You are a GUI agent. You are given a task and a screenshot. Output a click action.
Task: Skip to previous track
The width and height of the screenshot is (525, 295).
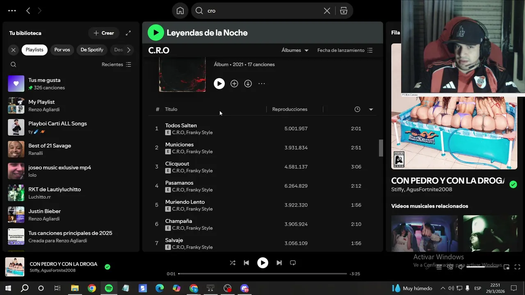click(x=246, y=263)
